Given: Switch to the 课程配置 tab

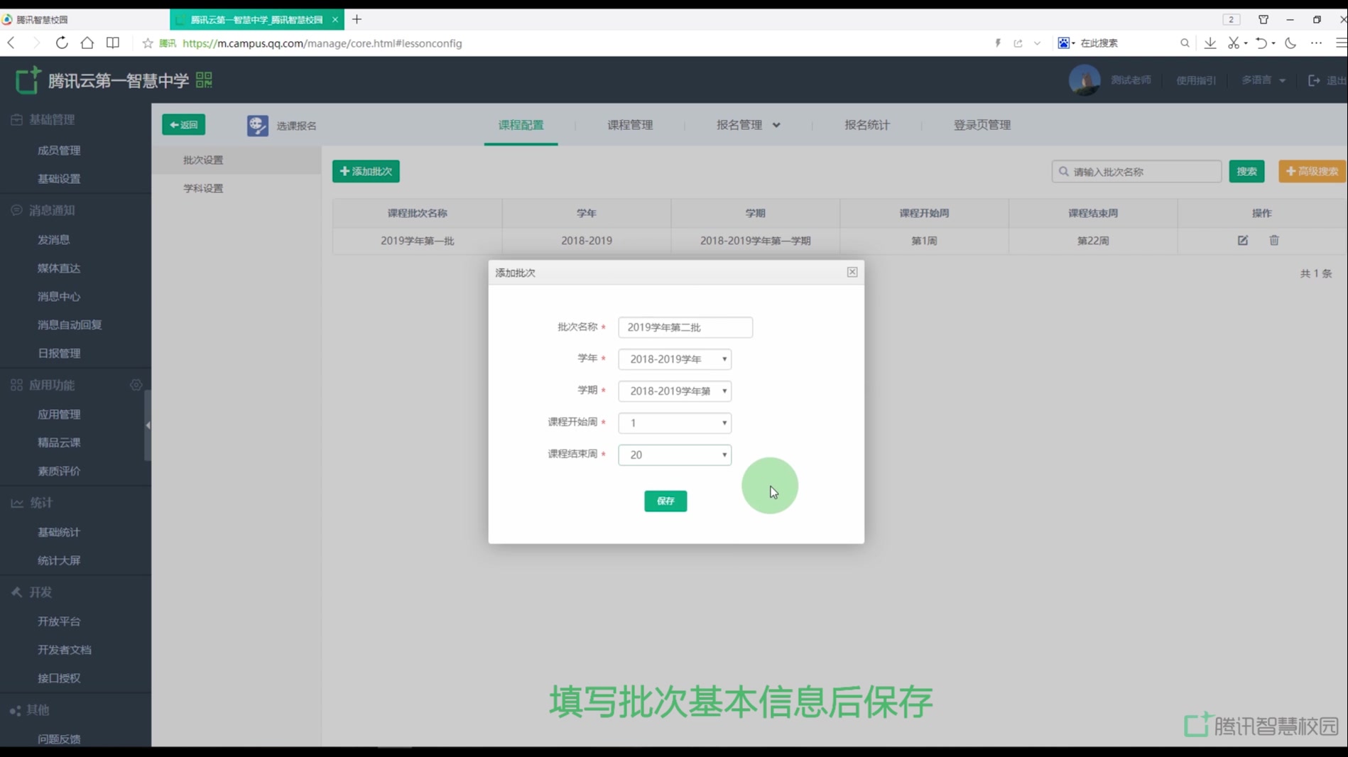Looking at the screenshot, I should (521, 125).
